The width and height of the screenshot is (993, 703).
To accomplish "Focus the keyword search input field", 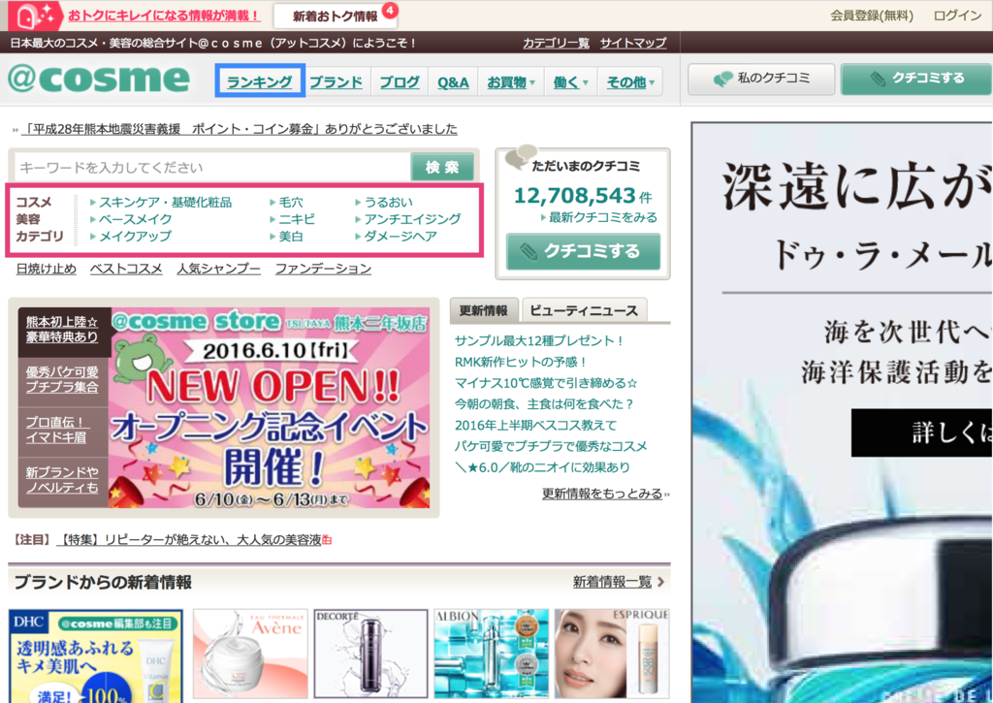I will 212,167.
